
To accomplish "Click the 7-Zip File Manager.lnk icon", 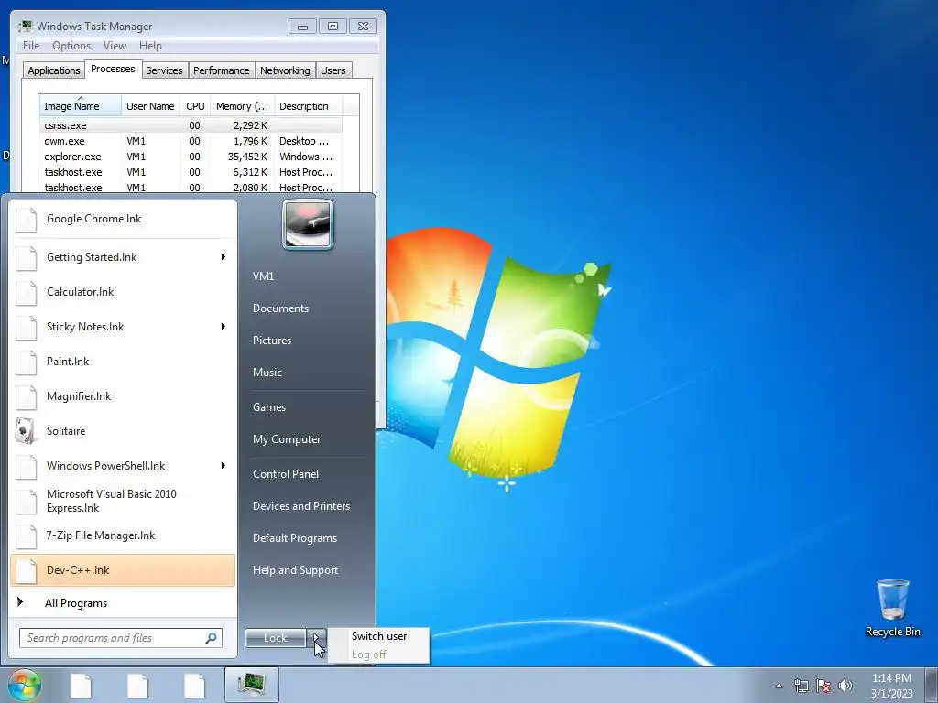I will point(26,536).
